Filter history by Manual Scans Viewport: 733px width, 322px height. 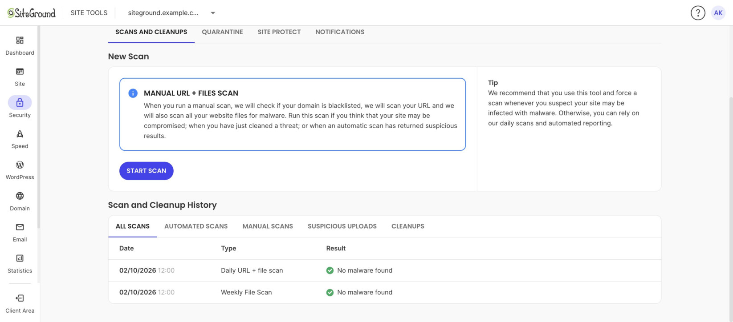[x=268, y=226]
